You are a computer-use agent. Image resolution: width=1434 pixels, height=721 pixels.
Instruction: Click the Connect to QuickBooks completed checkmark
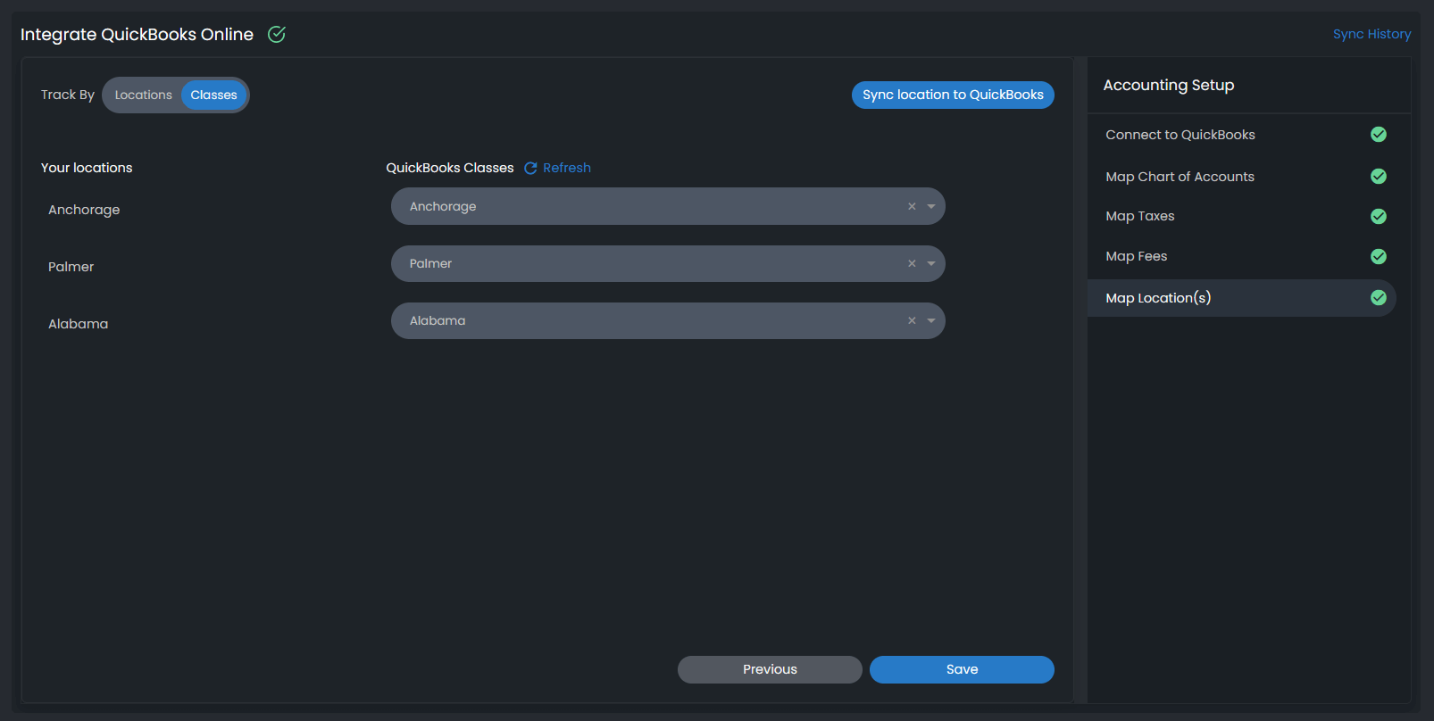[1379, 134]
